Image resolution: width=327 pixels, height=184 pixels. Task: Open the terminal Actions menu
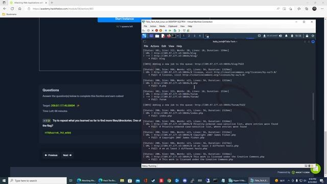click(x=154, y=46)
